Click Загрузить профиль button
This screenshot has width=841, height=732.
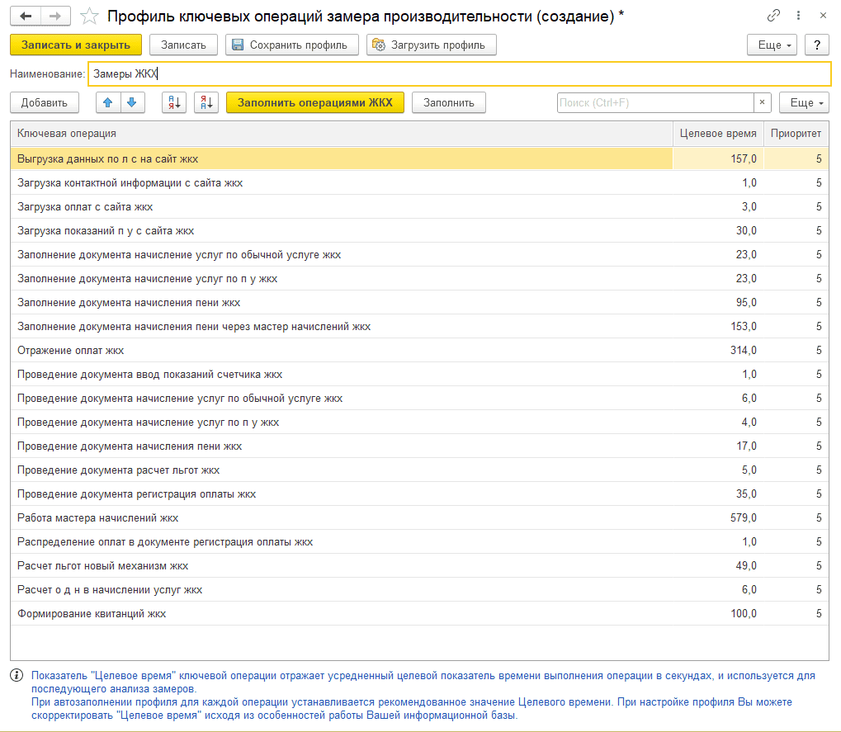pos(431,45)
